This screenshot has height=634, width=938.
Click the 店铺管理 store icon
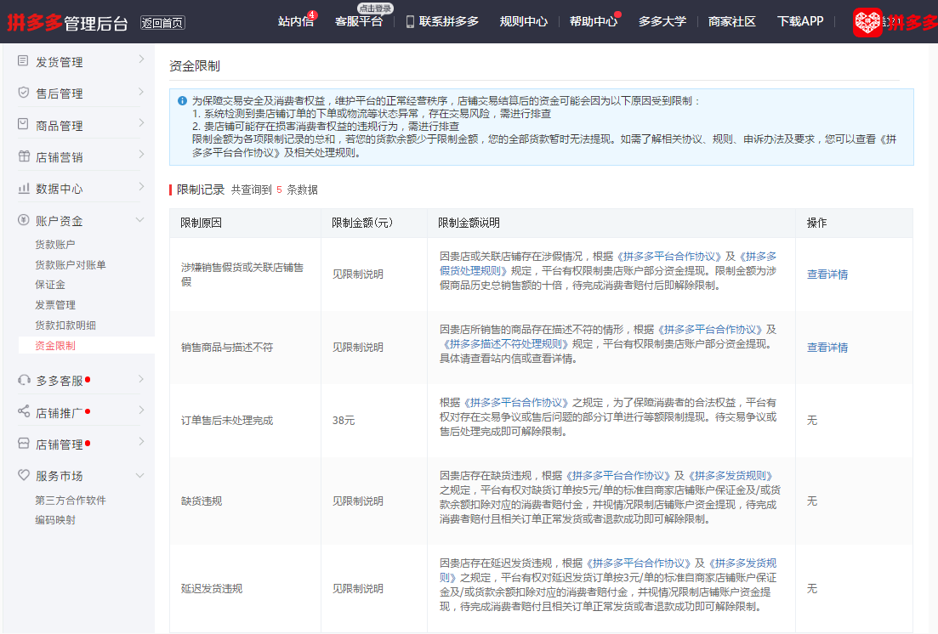23,443
